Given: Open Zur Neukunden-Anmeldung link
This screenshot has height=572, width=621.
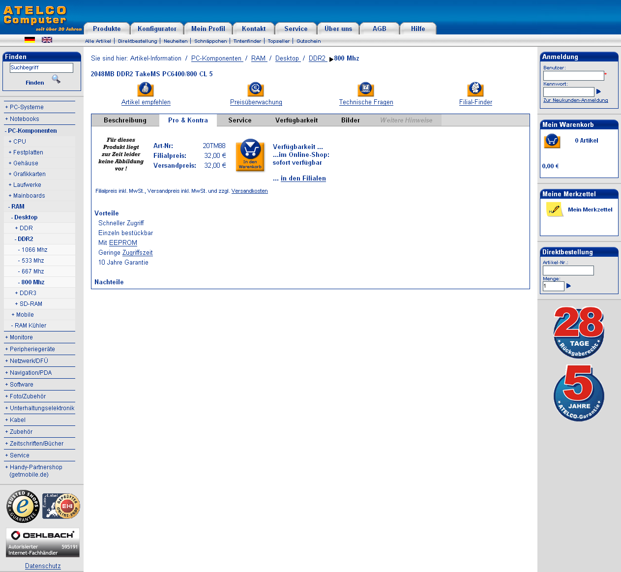Looking at the screenshot, I should pyautogui.click(x=575, y=100).
